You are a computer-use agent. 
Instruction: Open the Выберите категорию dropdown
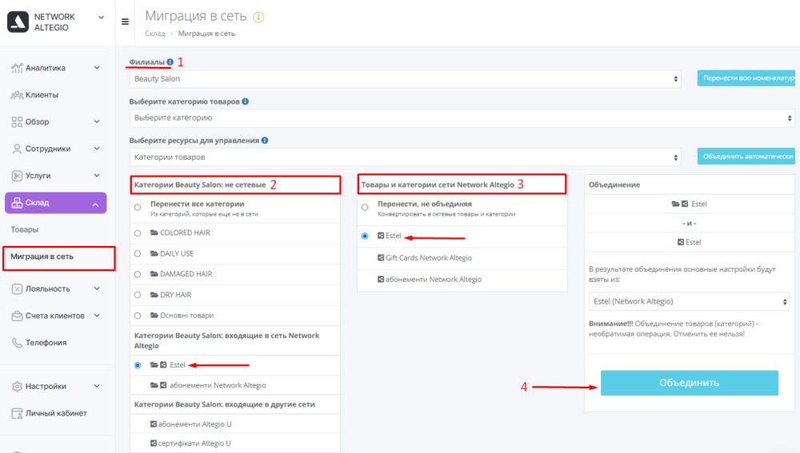(462, 117)
